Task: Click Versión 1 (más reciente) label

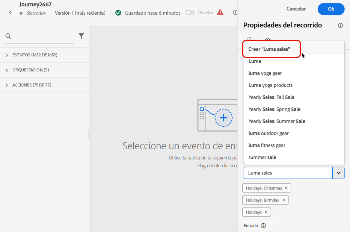Action: [80, 13]
